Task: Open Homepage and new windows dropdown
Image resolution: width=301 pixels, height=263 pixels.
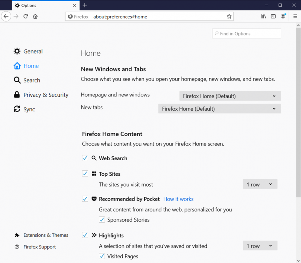Action: pyautogui.click(x=230, y=96)
